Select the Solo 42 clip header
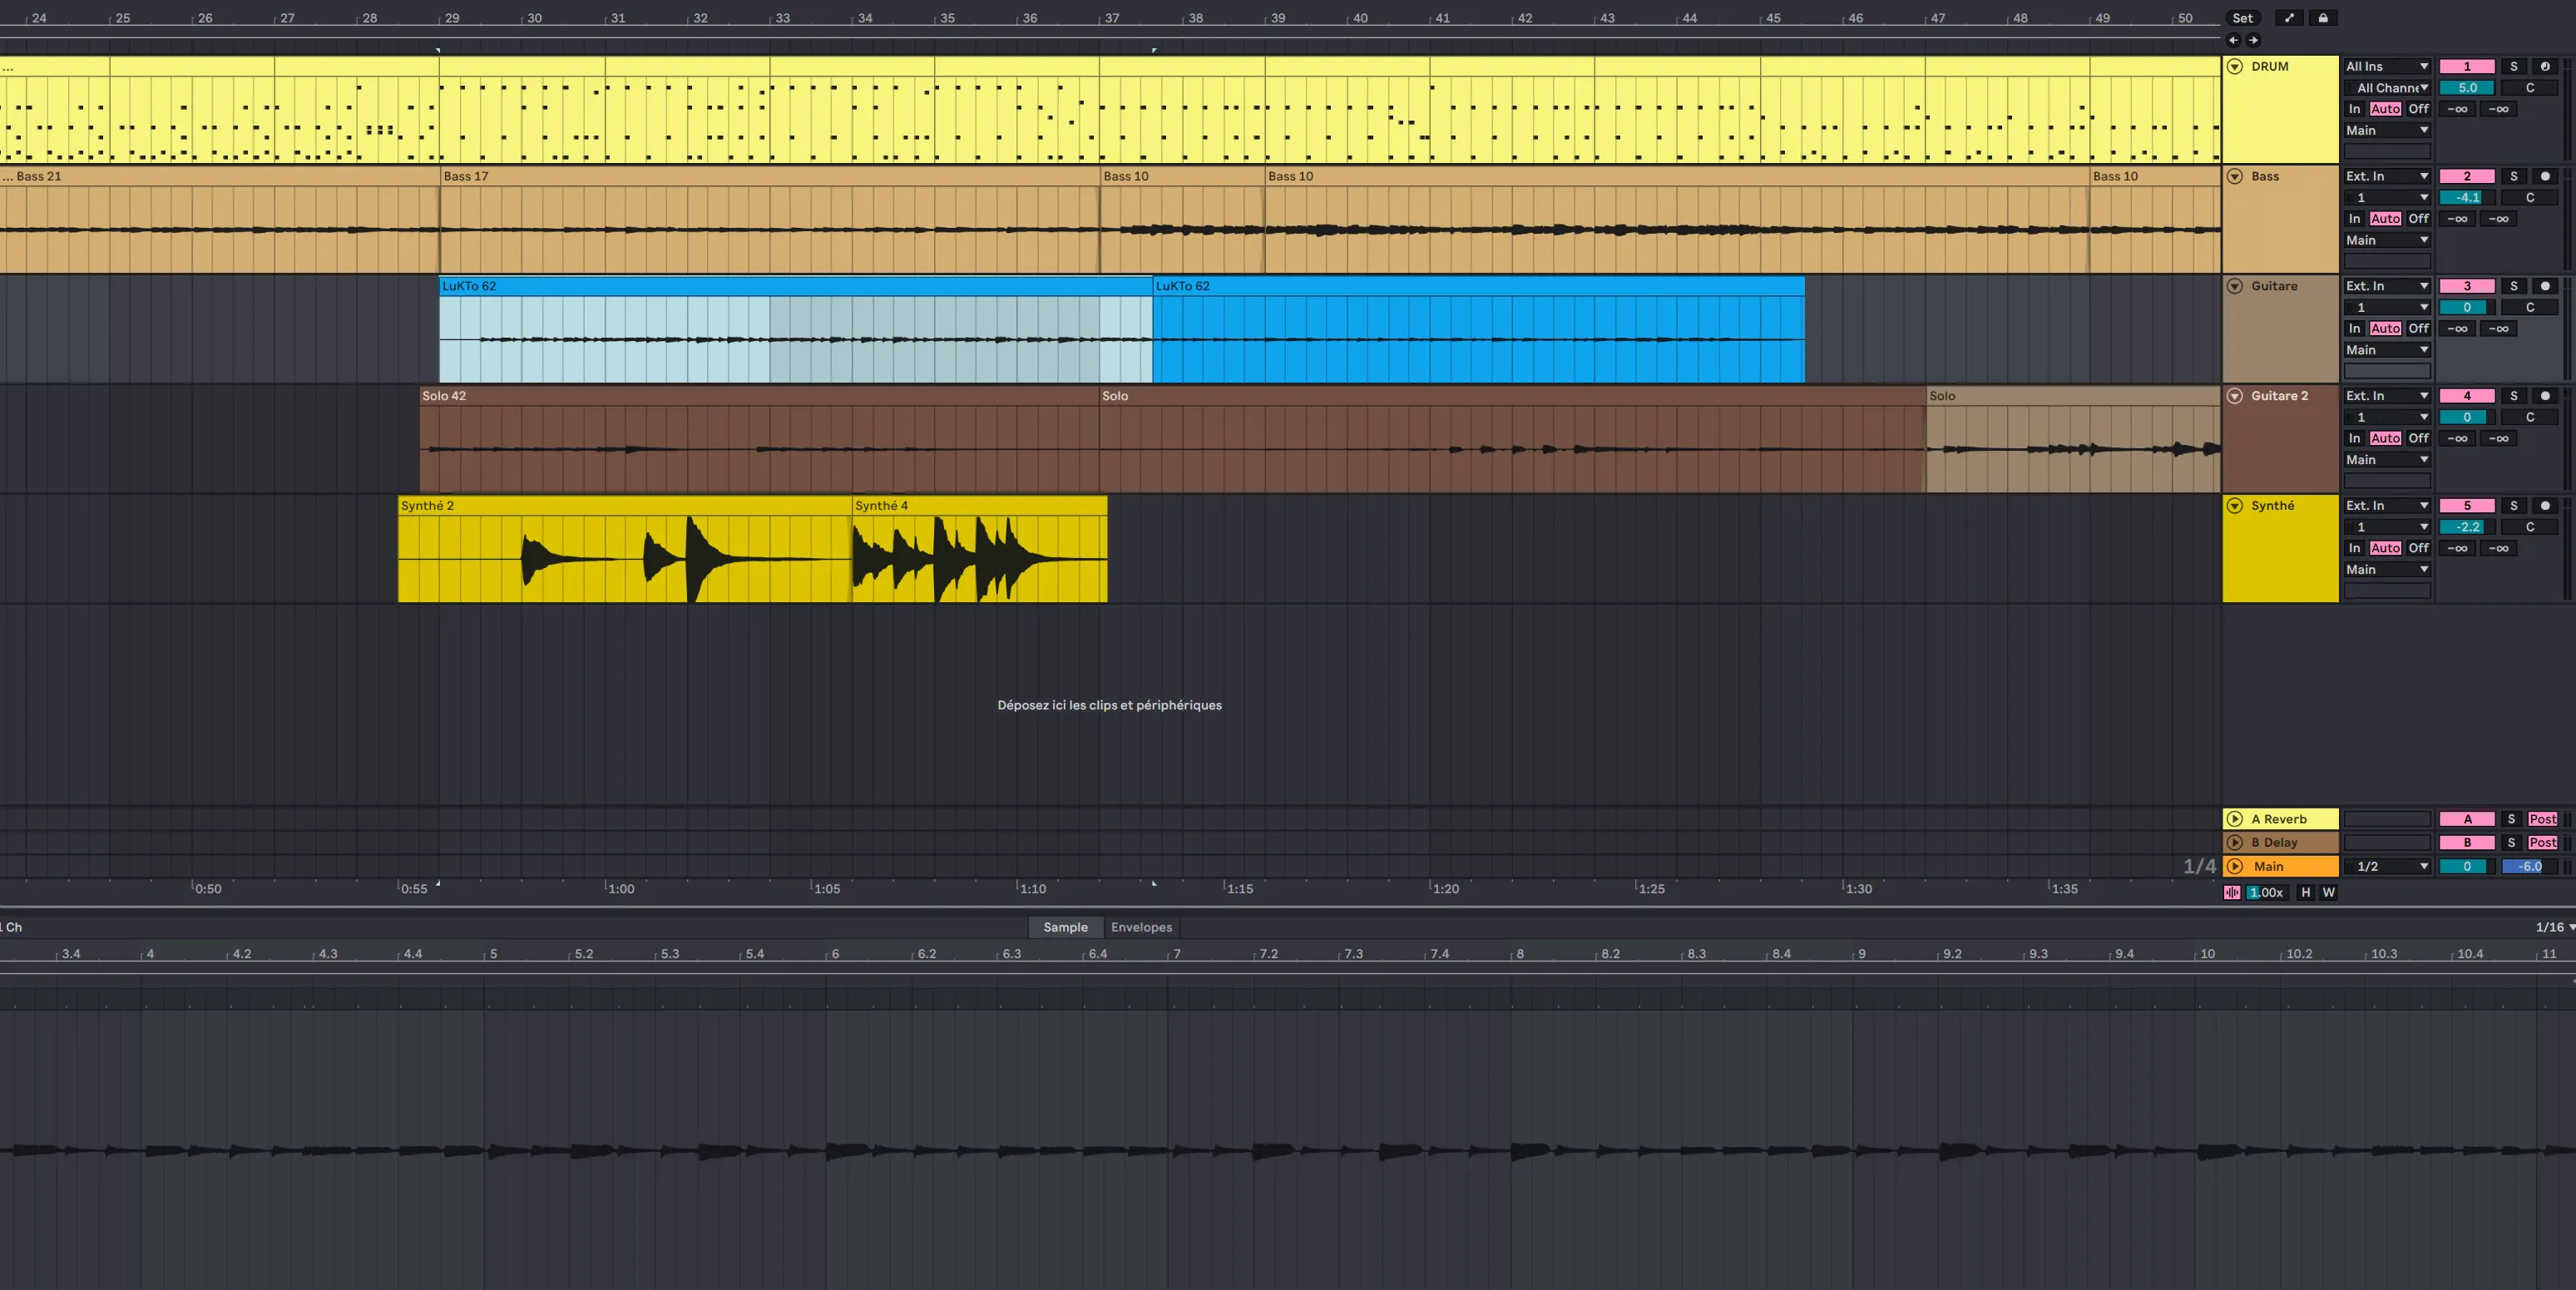 759,396
